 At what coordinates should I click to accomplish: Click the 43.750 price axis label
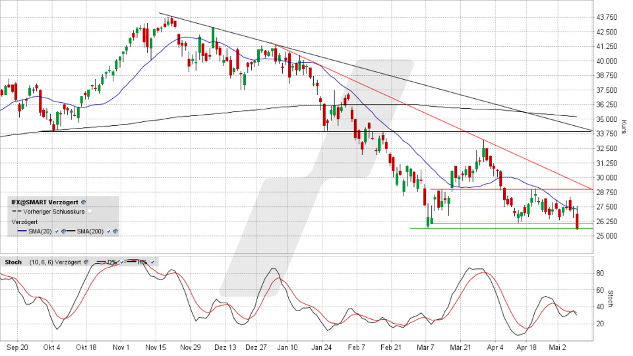607,17
